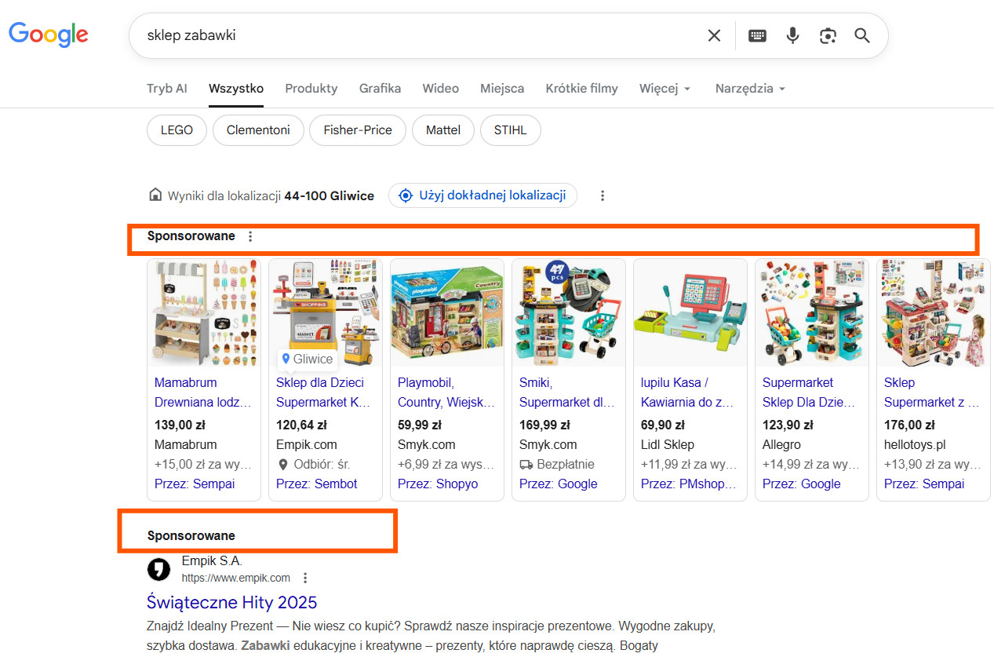This screenshot has height=657, width=994.
Task: Clear the search query with the X icon
Action: [713, 35]
